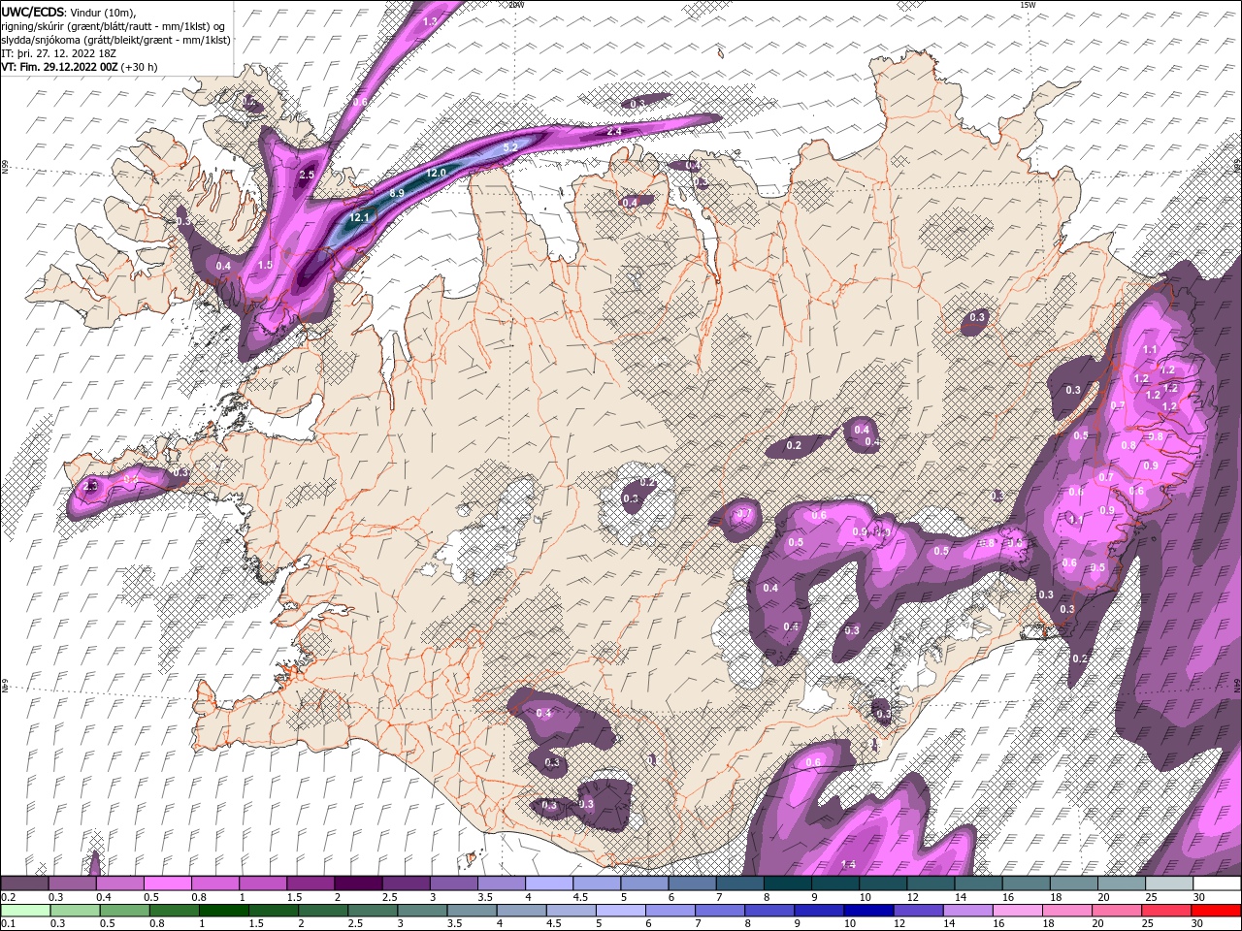Image resolution: width=1242 pixels, height=931 pixels.
Task: Click the 'IT: þri. 27. 12. 2022 18Z' line
Action: click(x=60, y=53)
